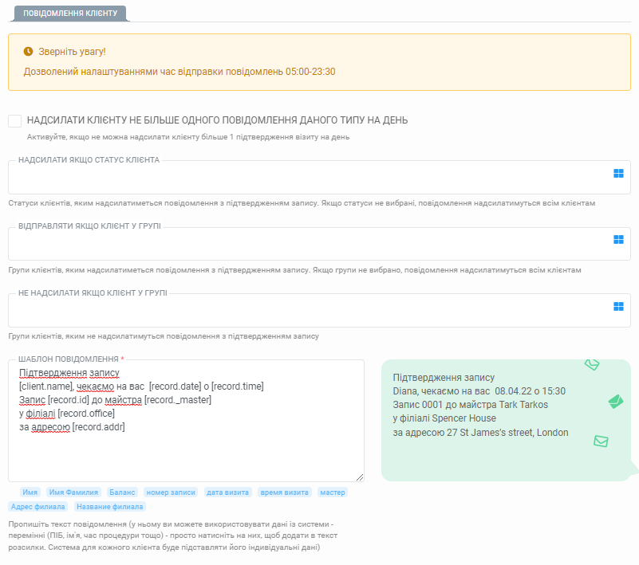
Task: Click the preview address '27 St James's street, London'
Action: click(x=507, y=432)
